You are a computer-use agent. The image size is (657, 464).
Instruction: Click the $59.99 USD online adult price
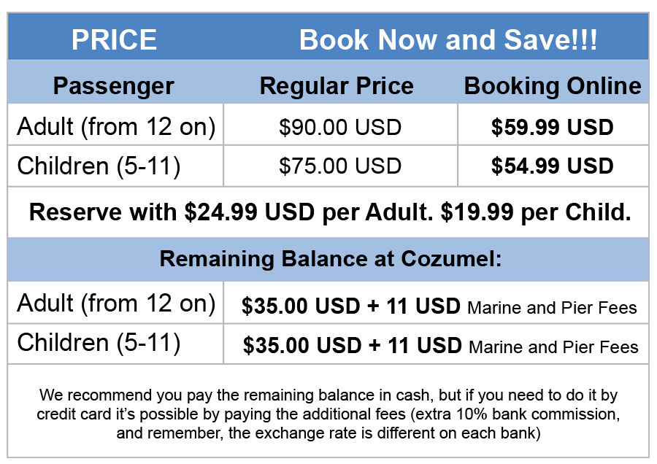click(x=553, y=127)
